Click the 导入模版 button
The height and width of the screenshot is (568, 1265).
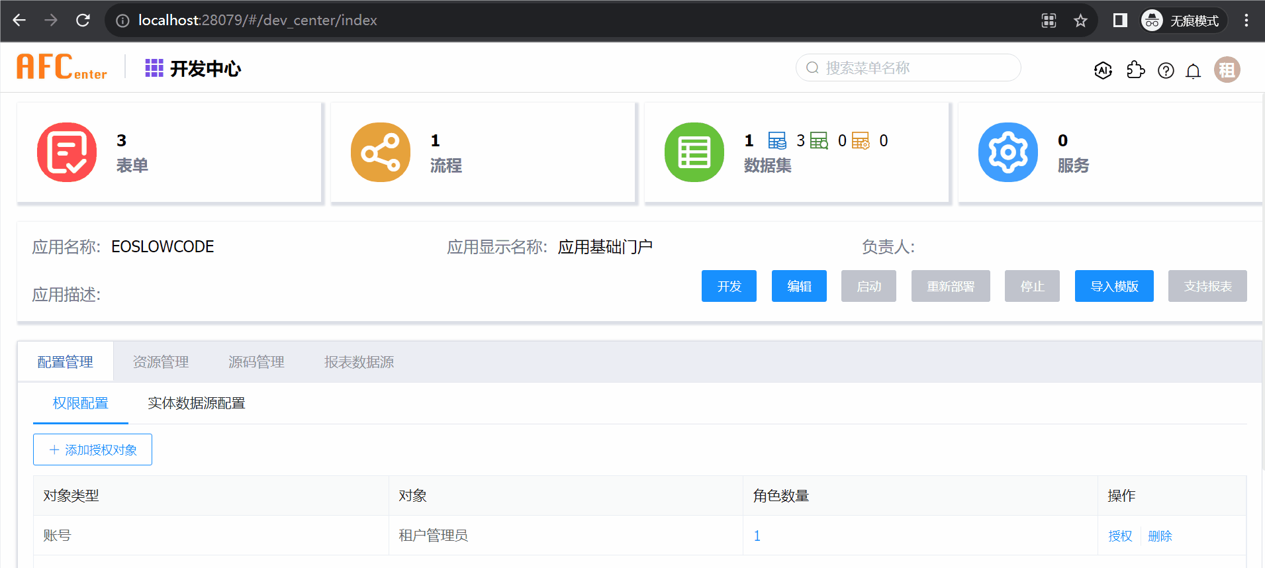click(1113, 286)
